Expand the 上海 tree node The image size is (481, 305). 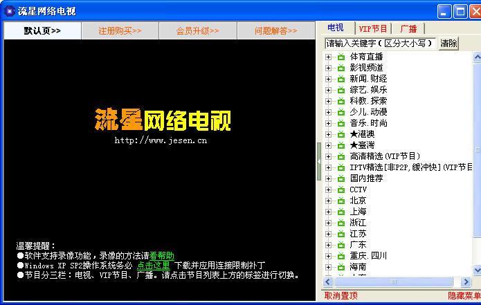click(x=328, y=212)
